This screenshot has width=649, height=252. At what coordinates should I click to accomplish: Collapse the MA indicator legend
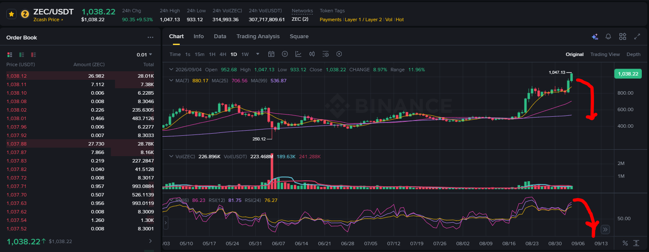click(171, 81)
